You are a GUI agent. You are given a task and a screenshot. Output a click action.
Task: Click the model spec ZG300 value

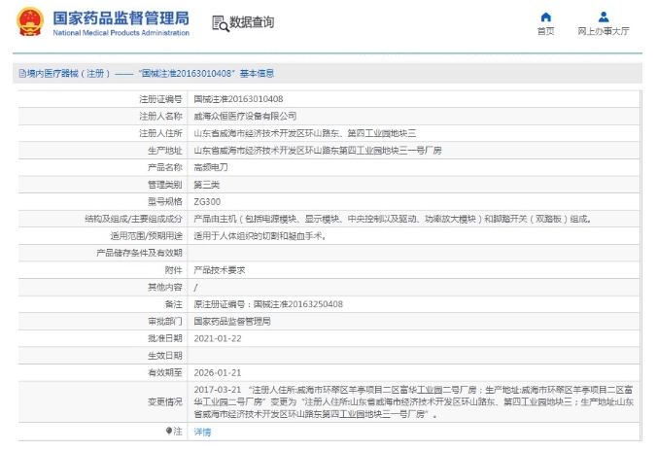click(207, 201)
